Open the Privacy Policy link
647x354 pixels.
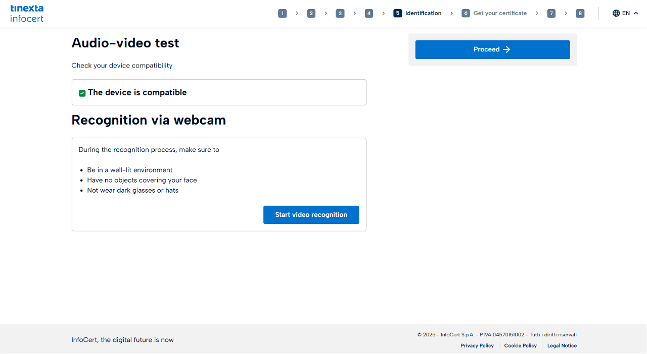tap(477, 346)
